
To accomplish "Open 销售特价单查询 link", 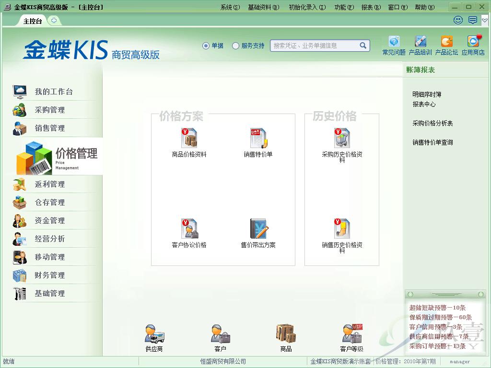I will pos(433,142).
